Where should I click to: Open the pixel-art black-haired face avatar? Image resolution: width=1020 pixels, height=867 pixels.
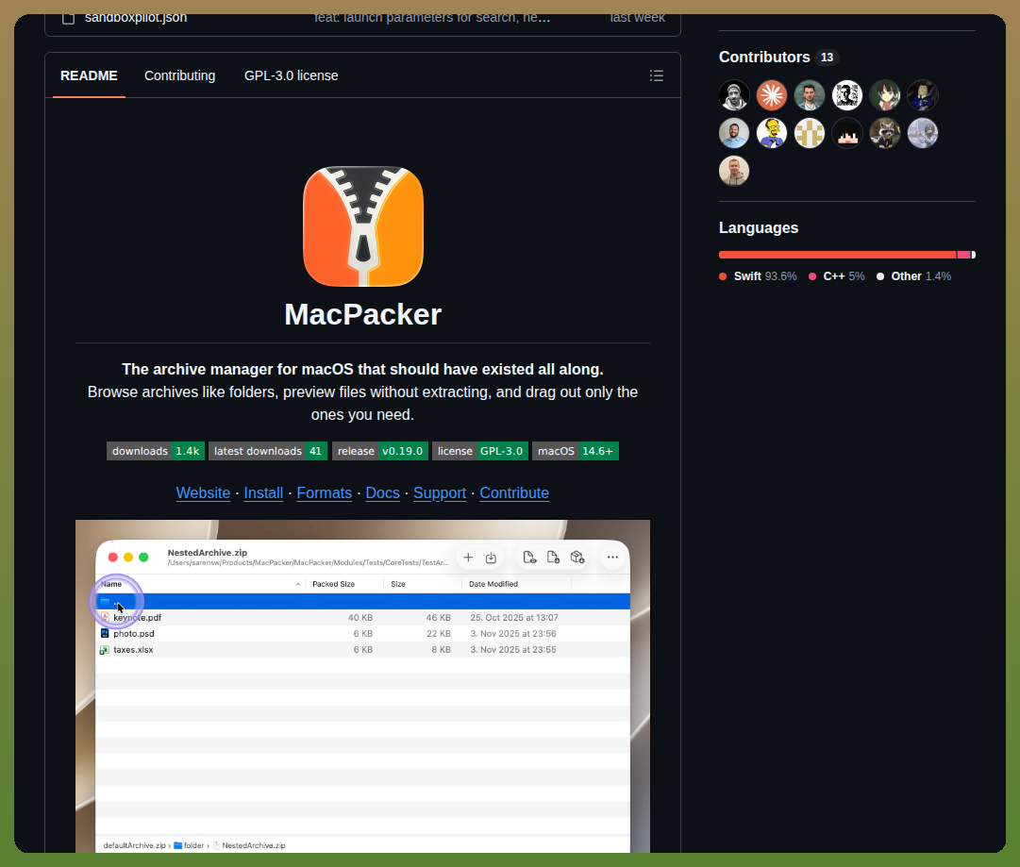(x=847, y=133)
